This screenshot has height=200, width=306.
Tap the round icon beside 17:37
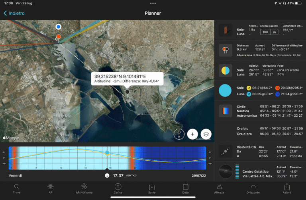tap(107, 176)
